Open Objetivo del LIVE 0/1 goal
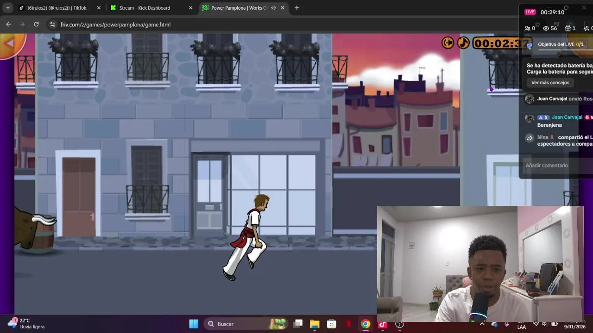The image size is (593, 333). [x=561, y=44]
